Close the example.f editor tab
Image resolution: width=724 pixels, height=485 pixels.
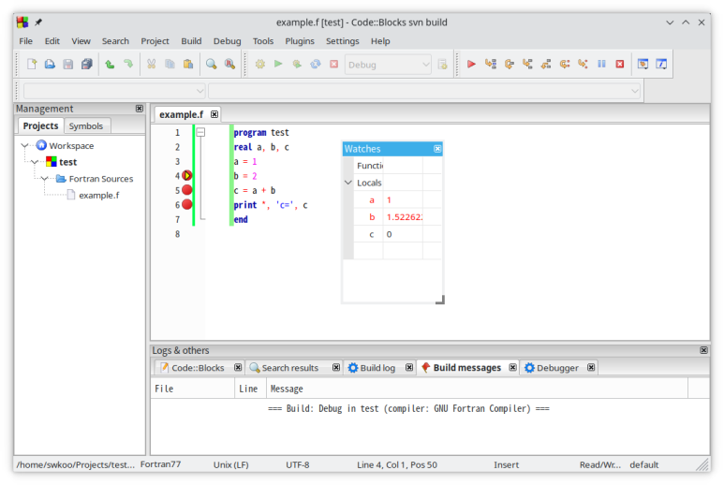(214, 114)
